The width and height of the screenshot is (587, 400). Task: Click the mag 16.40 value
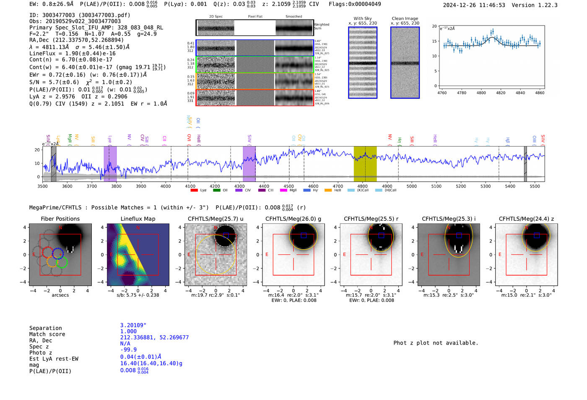coord(151,363)
